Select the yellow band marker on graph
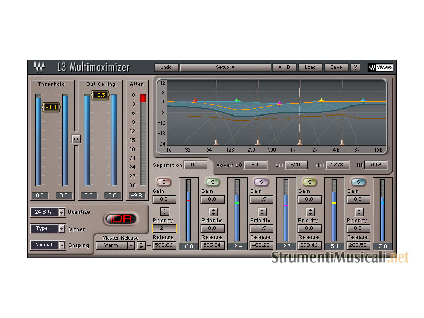Viewport: 424px width, 318px height. point(321,100)
